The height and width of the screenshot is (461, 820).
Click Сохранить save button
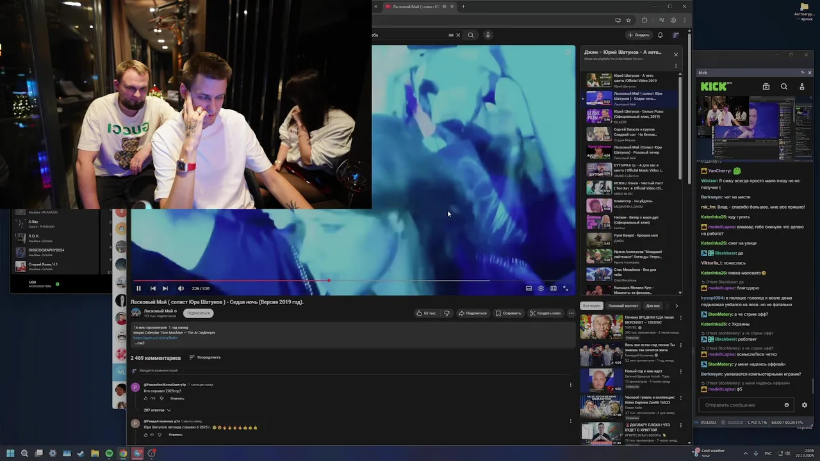[x=508, y=313]
